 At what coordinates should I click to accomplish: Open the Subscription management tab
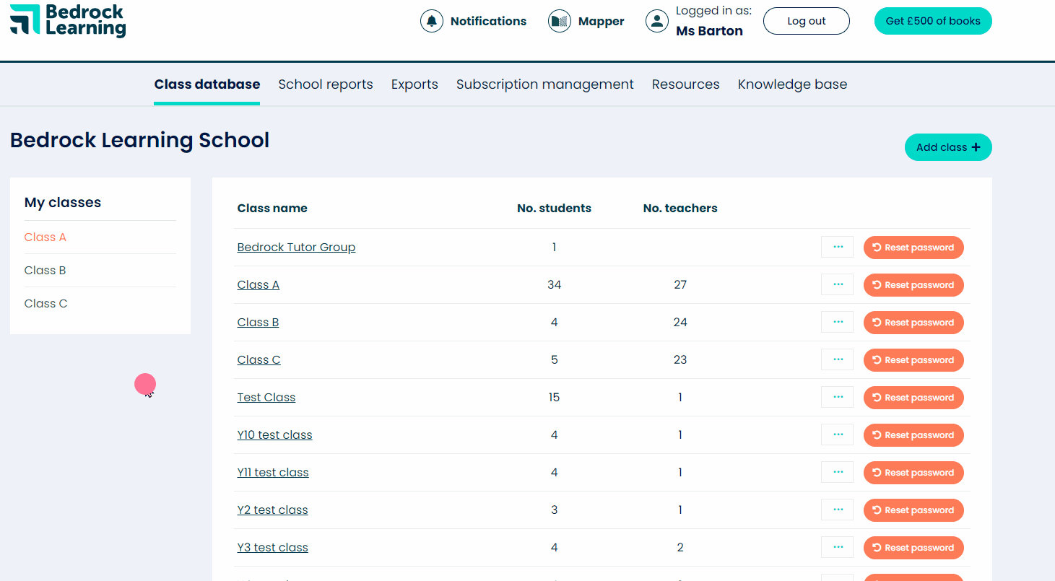tap(544, 84)
